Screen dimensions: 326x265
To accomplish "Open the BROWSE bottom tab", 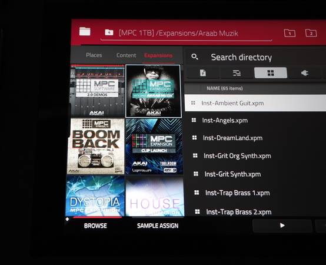I will pos(95,226).
